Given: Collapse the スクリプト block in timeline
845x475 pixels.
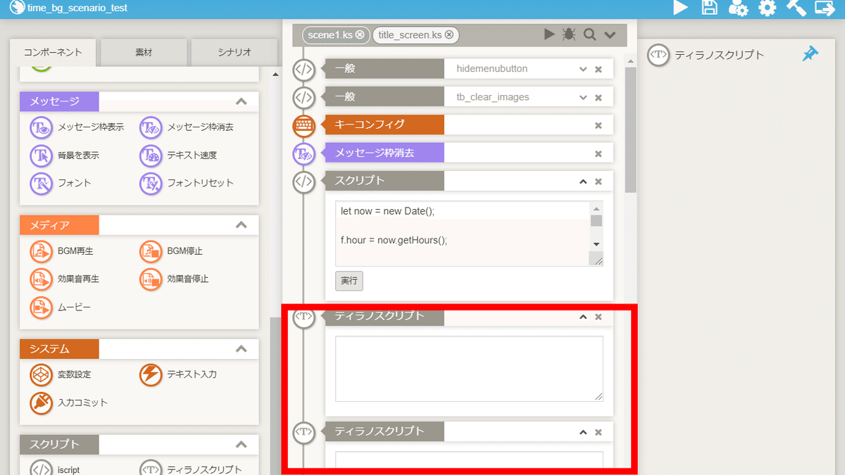Looking at the screenshot, I should tap(583, 182).
